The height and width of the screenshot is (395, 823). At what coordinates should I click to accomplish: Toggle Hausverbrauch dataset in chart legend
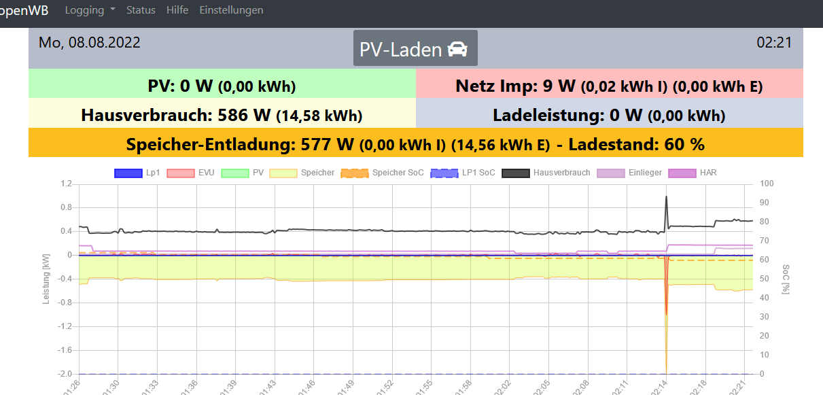point(546,173)
